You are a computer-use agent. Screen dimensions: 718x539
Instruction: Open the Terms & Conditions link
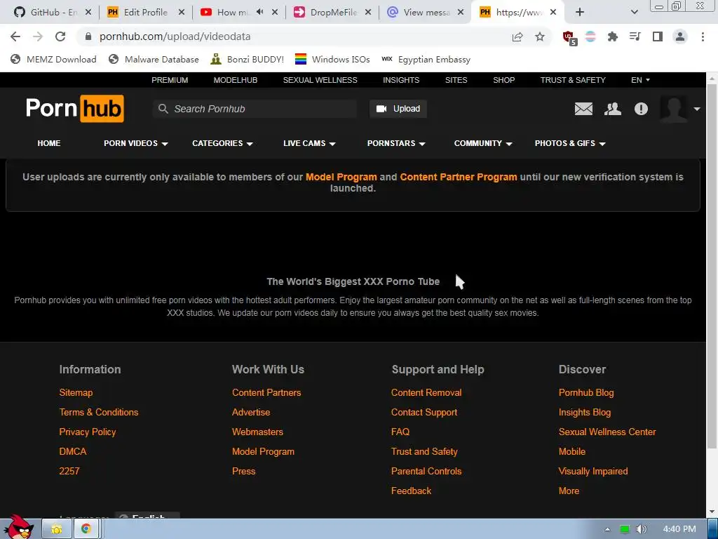98,413
